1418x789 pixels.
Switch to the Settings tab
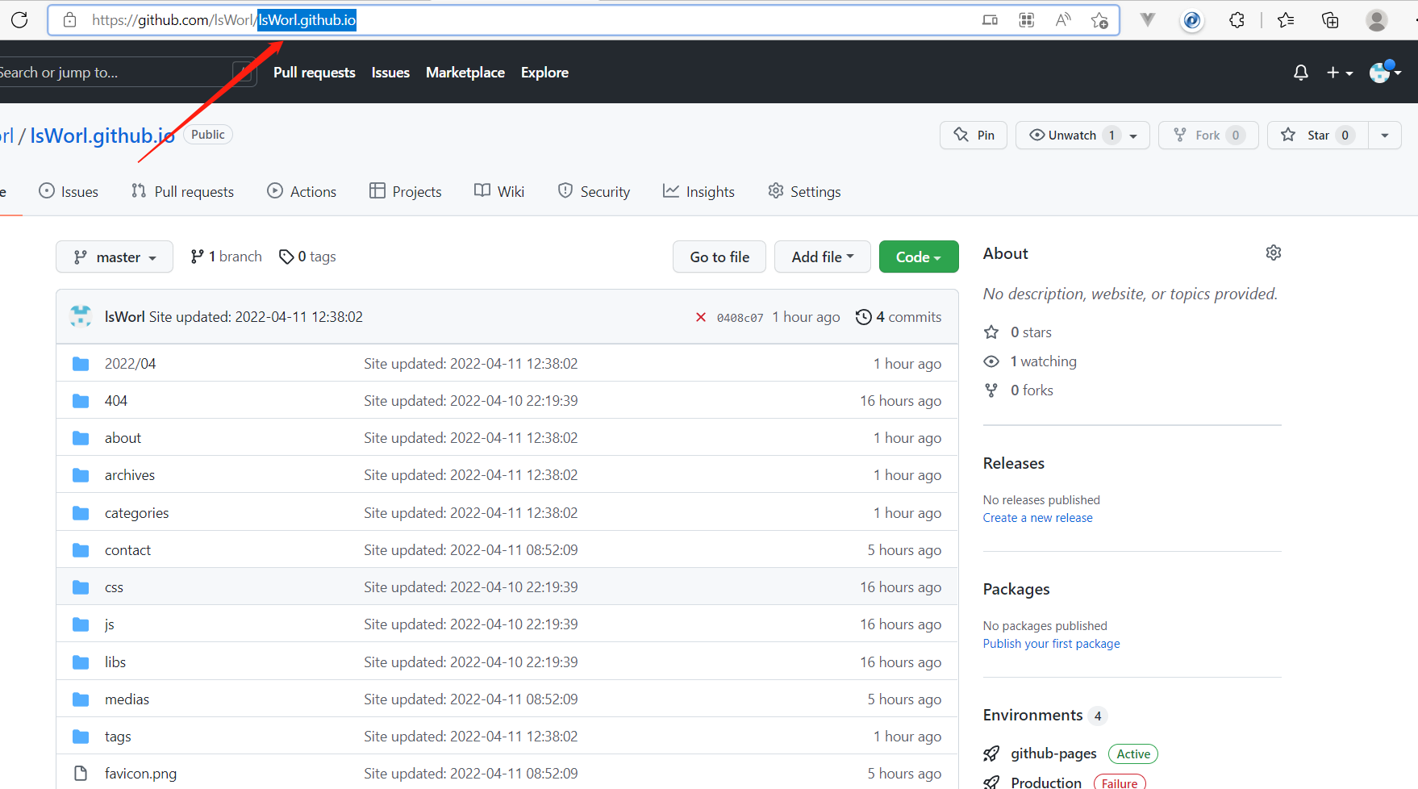tap(804, 192)
